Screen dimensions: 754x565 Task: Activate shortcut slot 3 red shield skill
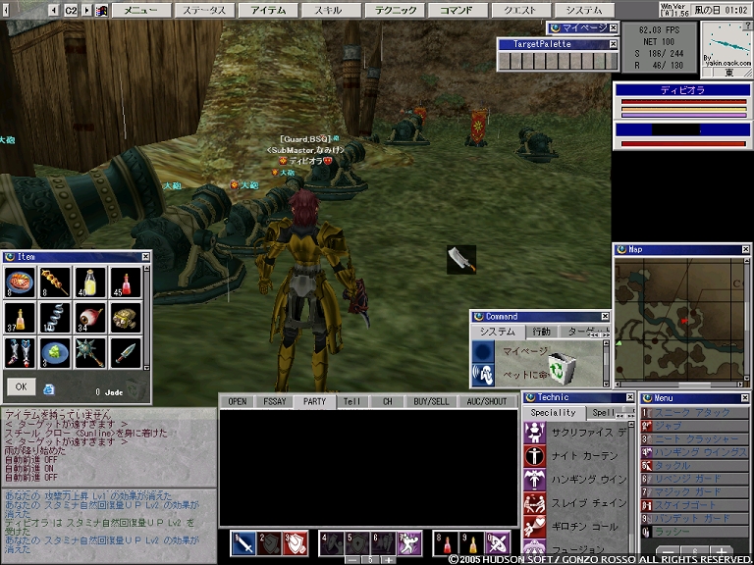click(x=296, y=543)
